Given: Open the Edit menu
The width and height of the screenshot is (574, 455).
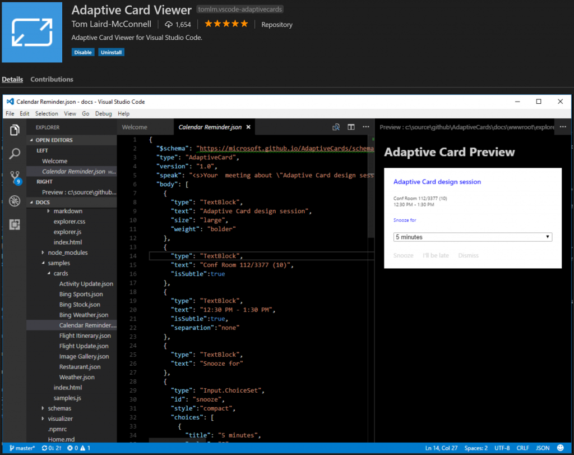Looking at the screenshot, I should coord(25,113).
